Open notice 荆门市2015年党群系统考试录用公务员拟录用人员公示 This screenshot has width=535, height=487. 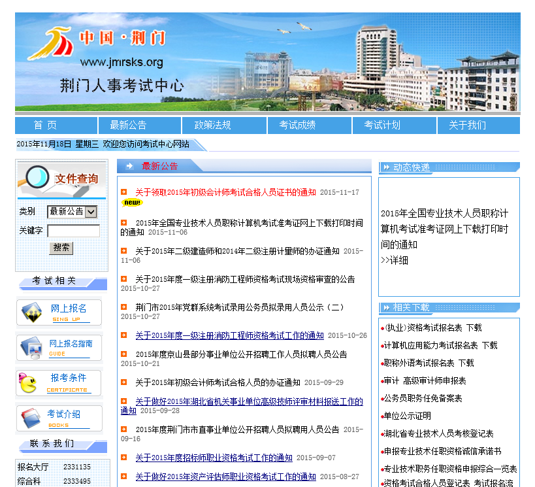point(239,307)
